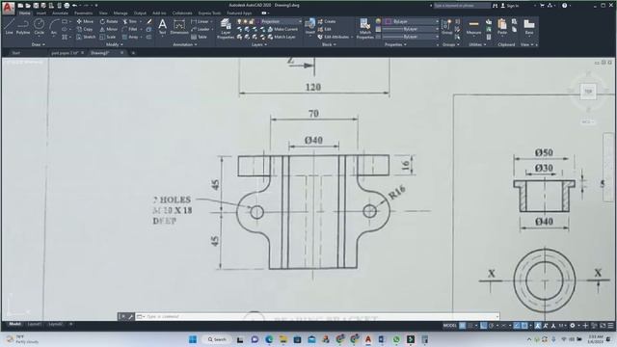The image size is (617, 347).
Task: Expand the Annotation panel
Action: [185, 45]
